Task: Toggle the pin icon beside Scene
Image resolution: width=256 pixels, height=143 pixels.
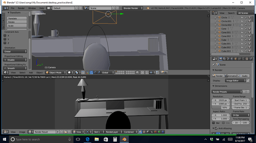Action: pyautogui.click(x=213, y=65)
